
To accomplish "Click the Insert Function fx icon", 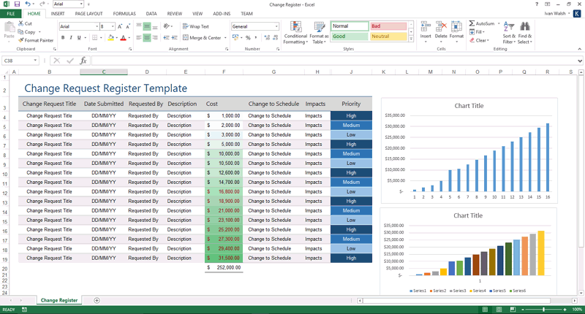I will (x=83, y=61).
